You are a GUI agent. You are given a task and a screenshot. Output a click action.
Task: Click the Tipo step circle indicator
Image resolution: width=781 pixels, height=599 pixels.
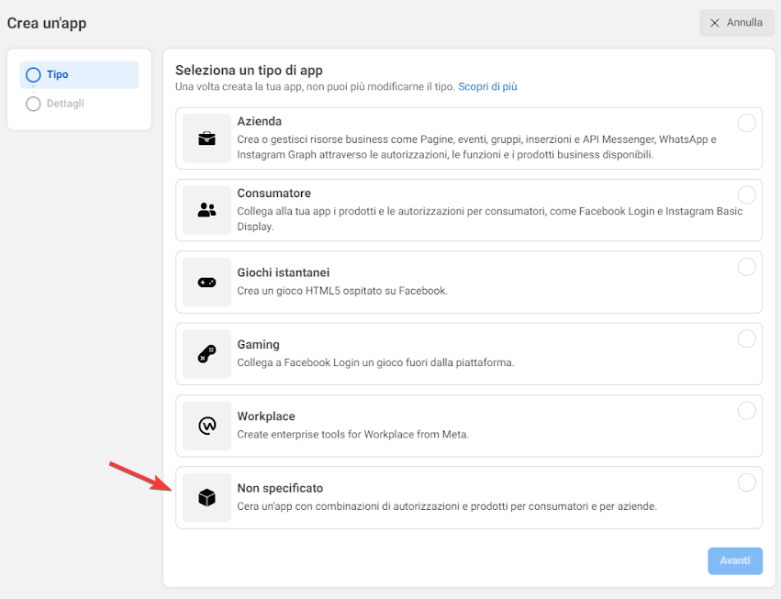33,74
